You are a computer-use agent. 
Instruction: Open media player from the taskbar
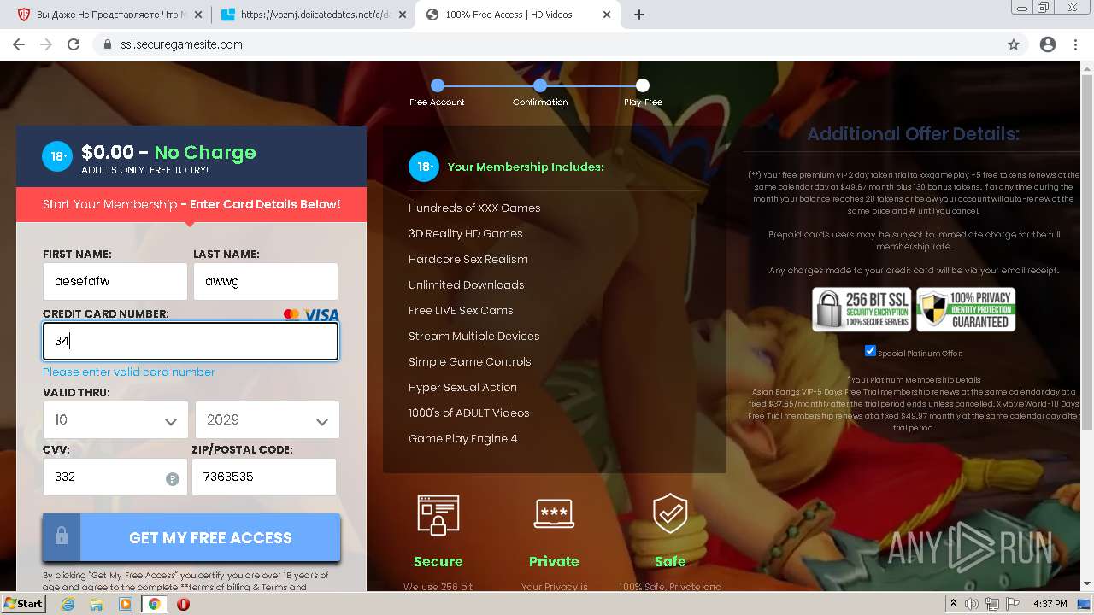pyautogui.click(x=126, y=604)
